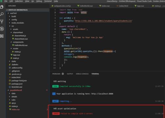Switch to HelloWorld.vue editor tab
The width and height of the screenshot is (165, 118).
[86, 6]
